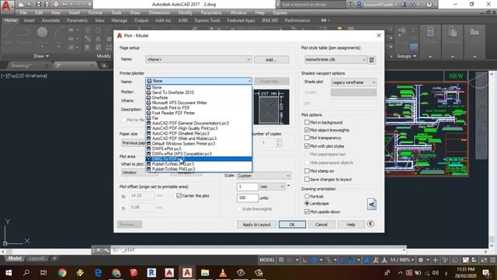Screen dimensions: 497x280
Task: Click the active AutoCAD taskbar icon
Action: [x=187, y=273]
